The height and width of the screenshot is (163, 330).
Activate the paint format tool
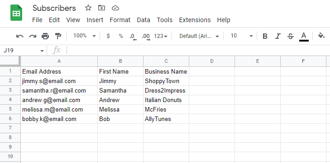pyautogui.click(x=58, y=36)
